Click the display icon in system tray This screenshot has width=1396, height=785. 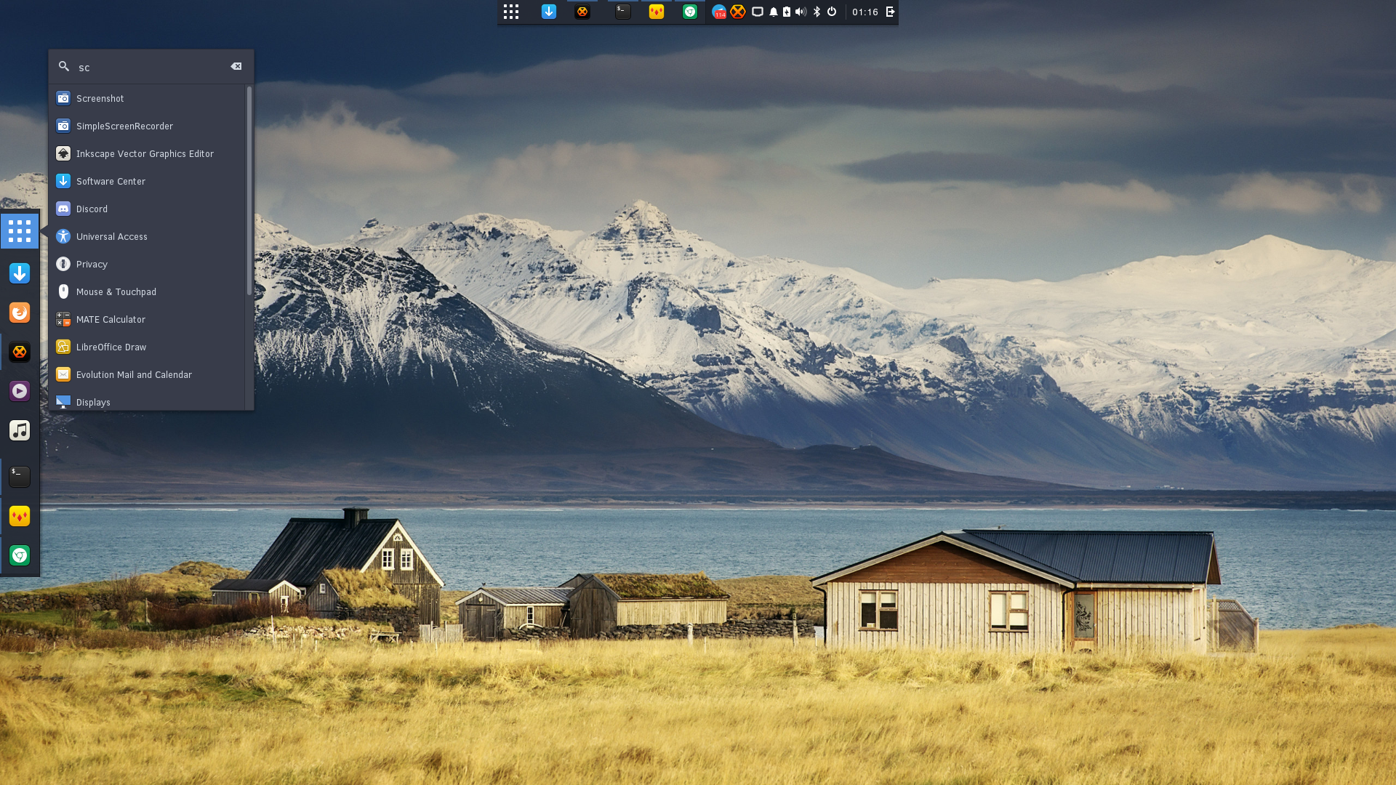coord(758,12)
